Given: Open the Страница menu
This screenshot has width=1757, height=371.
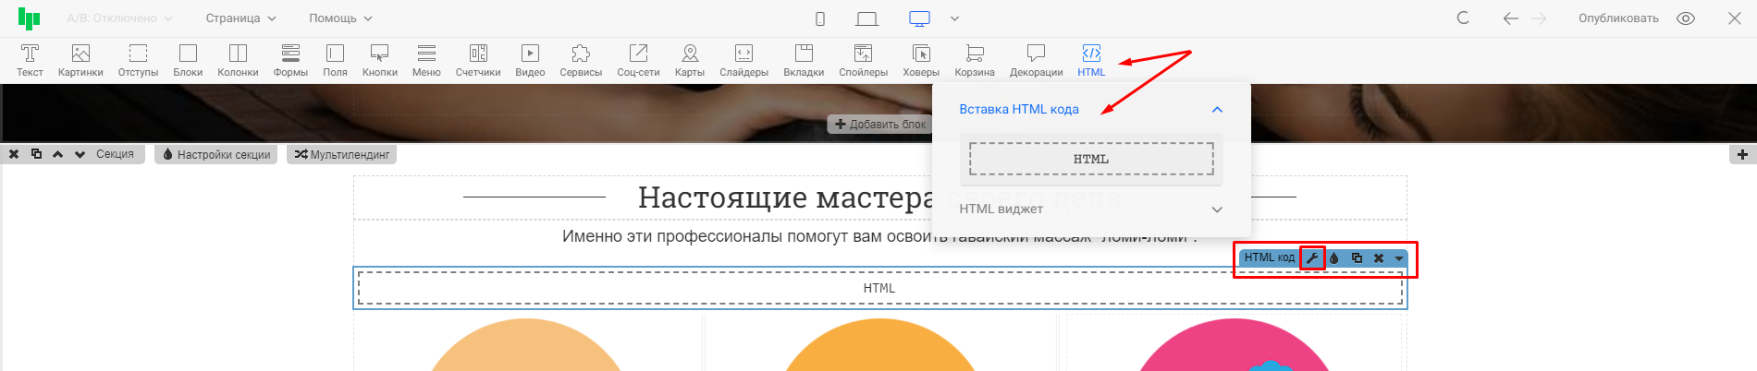Looking at the screenshot, I should (x=240, y=18).
